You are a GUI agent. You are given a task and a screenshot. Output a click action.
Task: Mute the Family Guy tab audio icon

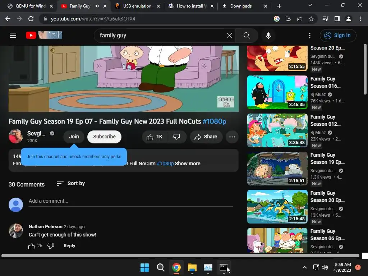coord(97,6)
